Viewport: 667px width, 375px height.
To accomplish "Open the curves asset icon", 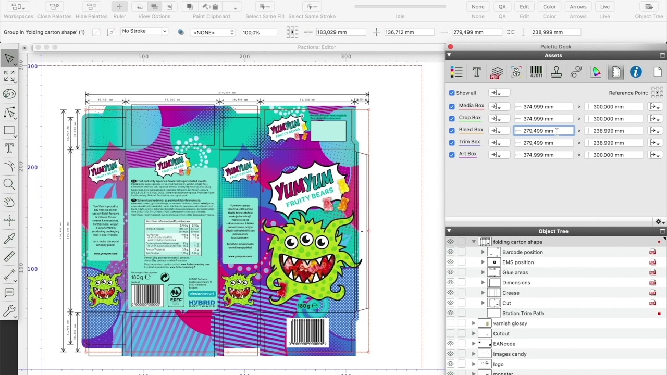I will coord(576,72).
